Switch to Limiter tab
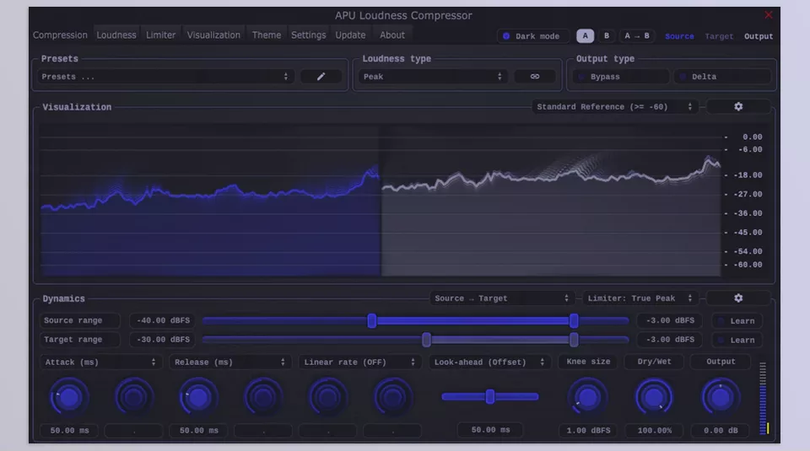This screenshot has height=451, width=810. click(x=160, y=35)
